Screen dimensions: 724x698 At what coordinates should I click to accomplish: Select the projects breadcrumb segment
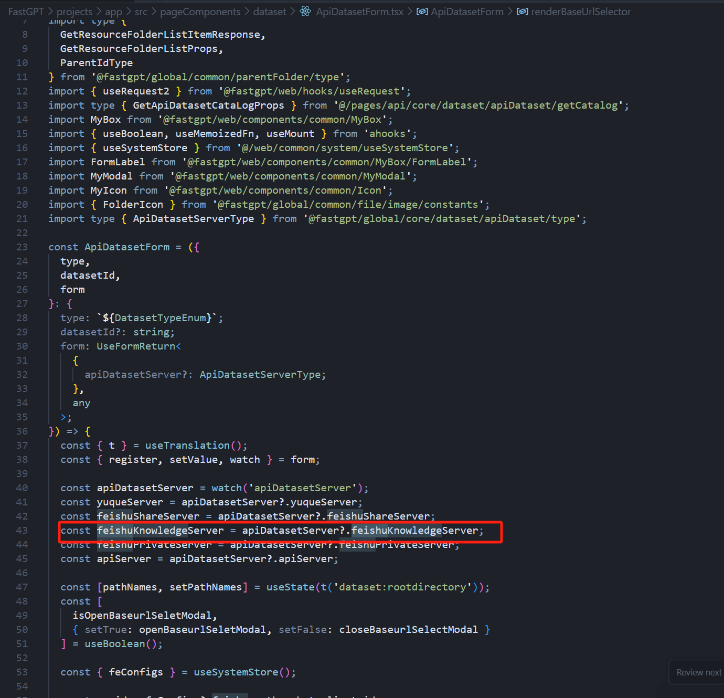click(74, 12)
